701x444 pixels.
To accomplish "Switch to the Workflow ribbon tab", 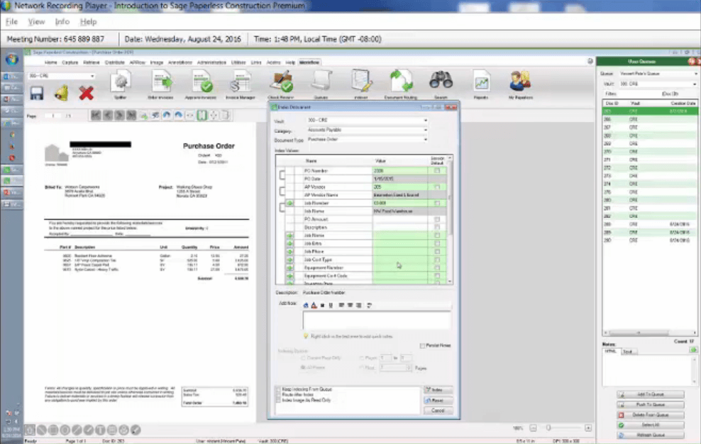I will click(309, 62).
